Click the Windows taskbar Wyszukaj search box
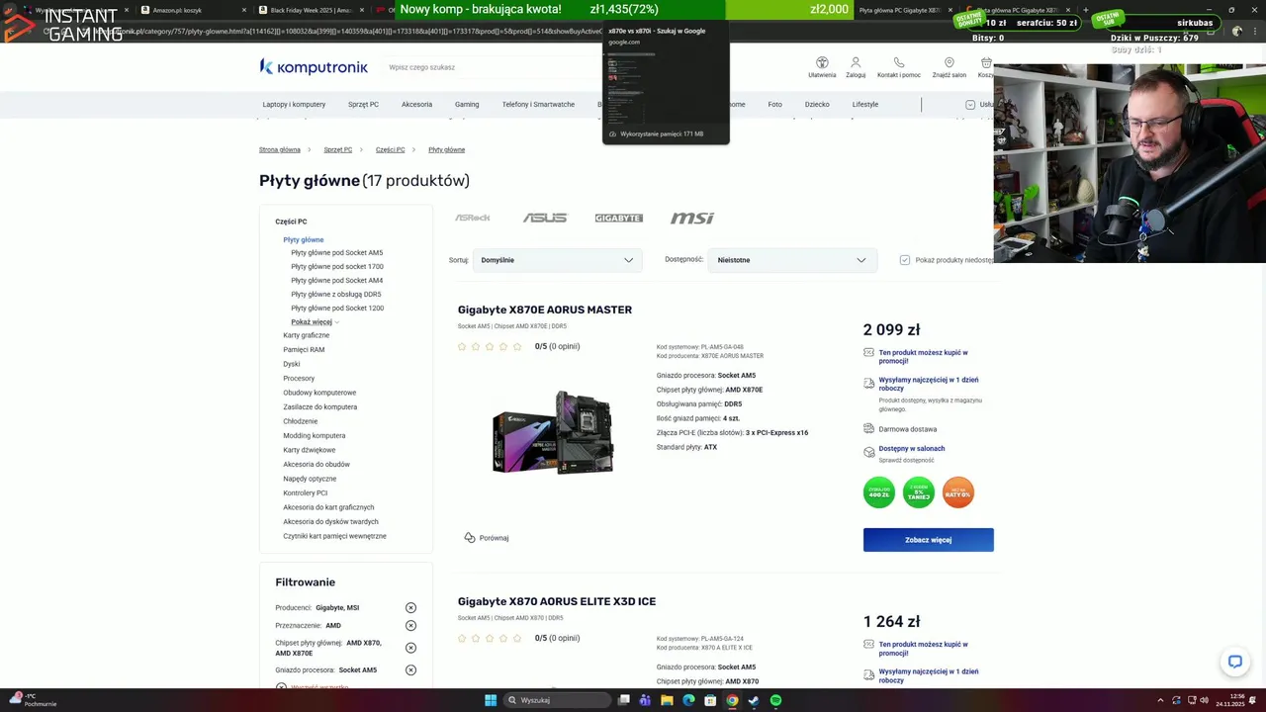This screenshot has width=1266, height=712. (556, 700)
